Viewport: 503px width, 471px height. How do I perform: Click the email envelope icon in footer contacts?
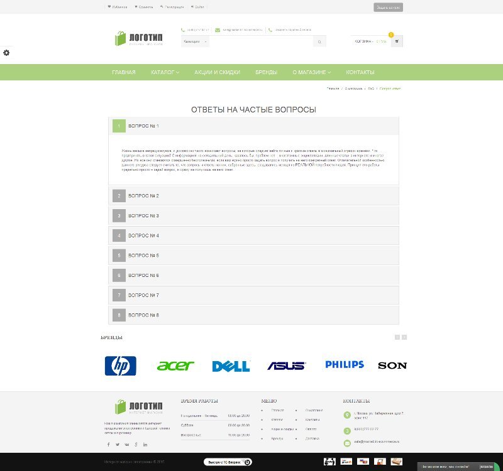click(347, 443)
